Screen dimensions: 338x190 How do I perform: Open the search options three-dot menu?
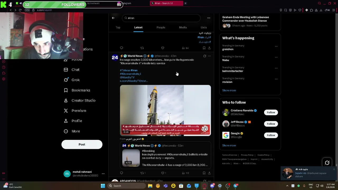click(x=209, y=18)
